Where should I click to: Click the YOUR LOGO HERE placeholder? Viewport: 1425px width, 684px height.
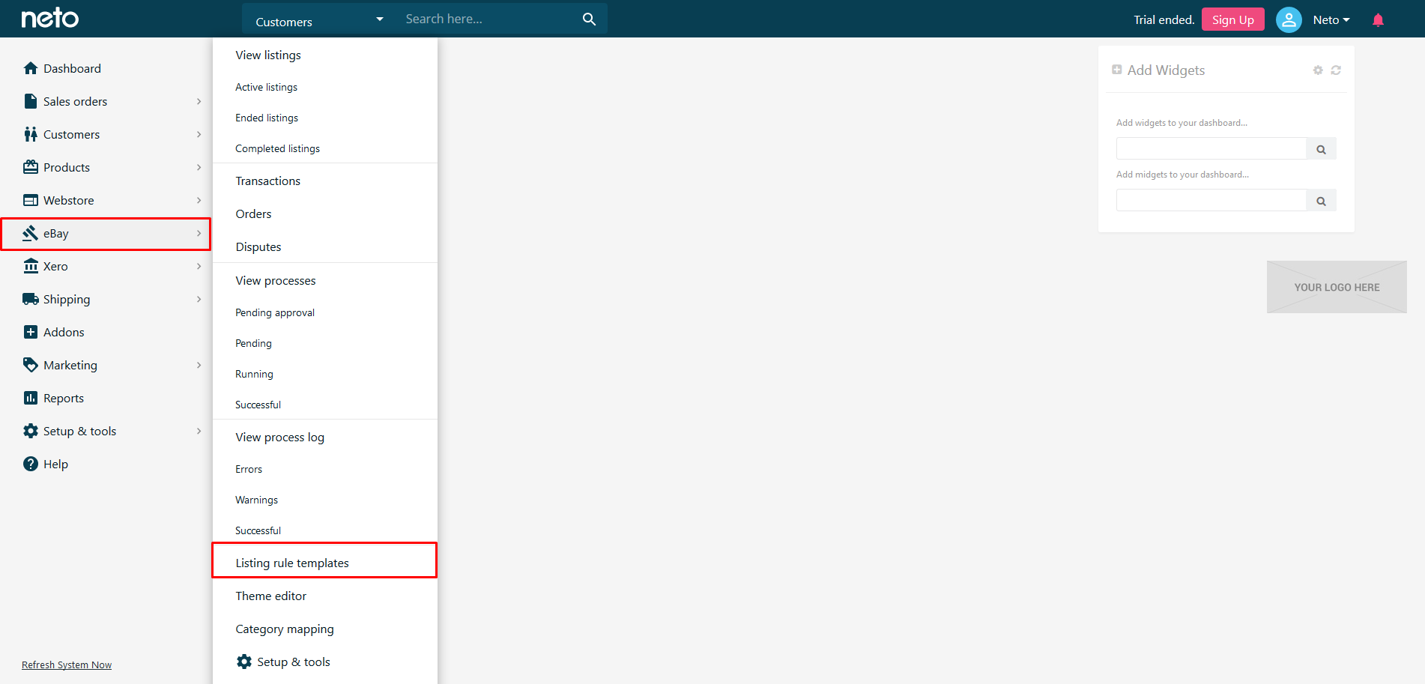coord(1337,287)
